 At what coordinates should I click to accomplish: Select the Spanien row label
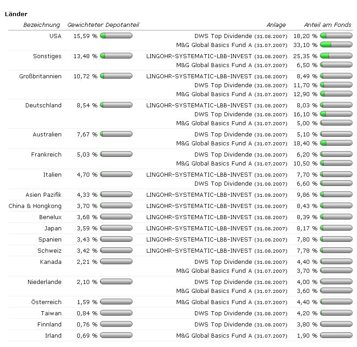click(50, 240)
